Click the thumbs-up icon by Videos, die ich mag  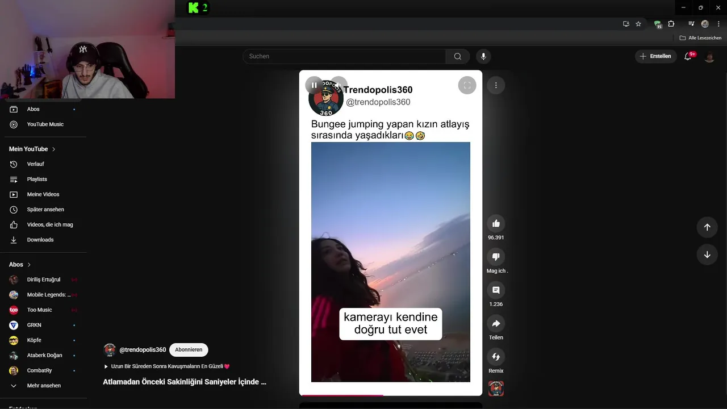point(14,224)
